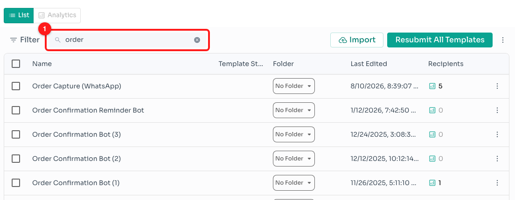Open recipients analytics icon for Order Confirmation Bot (1)
This screenshot has width=515, height=200.
click(432, 183)
